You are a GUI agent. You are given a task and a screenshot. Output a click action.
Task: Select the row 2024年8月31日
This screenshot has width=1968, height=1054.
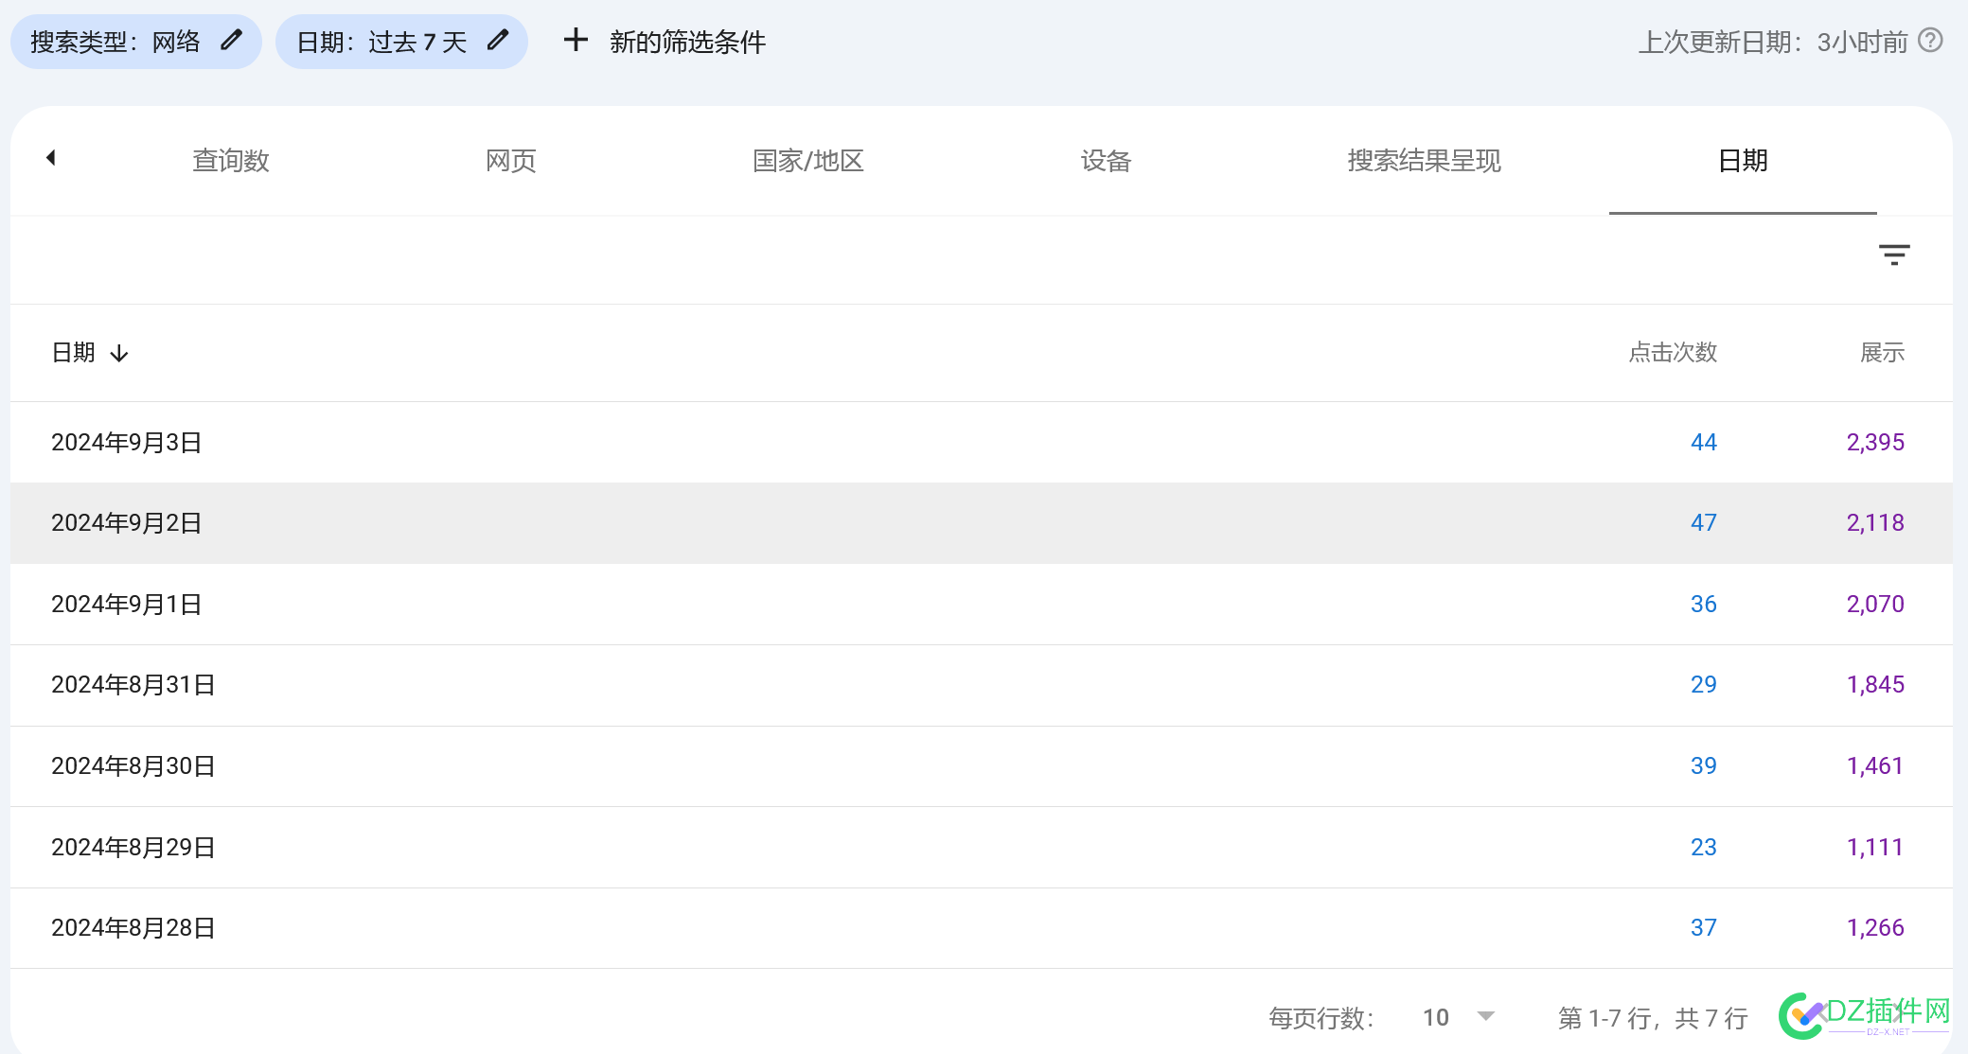[982, 685]
